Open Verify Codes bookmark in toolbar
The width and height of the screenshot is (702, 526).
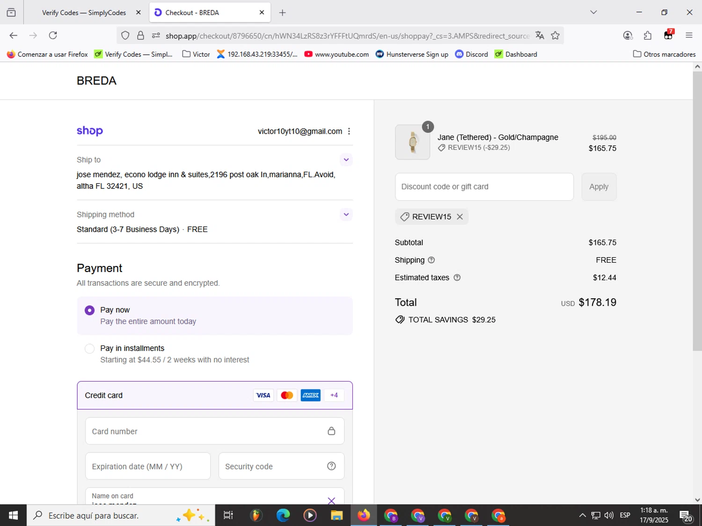pos(133,54)
